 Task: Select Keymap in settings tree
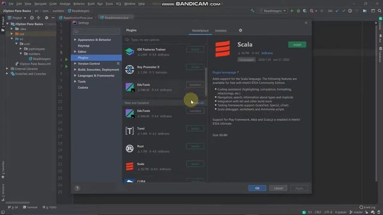point(84,45)
